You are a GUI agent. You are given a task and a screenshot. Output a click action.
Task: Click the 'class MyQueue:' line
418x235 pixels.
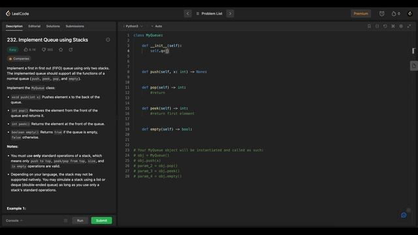click(148, 35)
